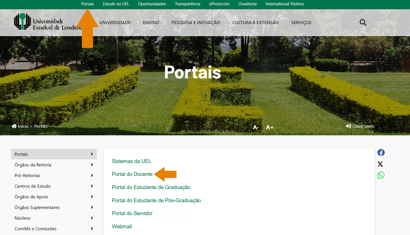Go to Início breadcrumb link
Screen dimensions: 410x235
[23, 126]
